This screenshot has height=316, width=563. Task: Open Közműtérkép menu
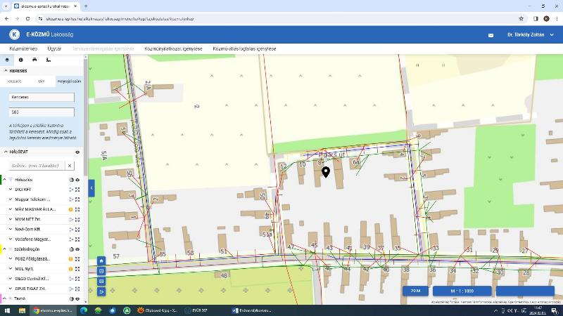click(23, 48)
